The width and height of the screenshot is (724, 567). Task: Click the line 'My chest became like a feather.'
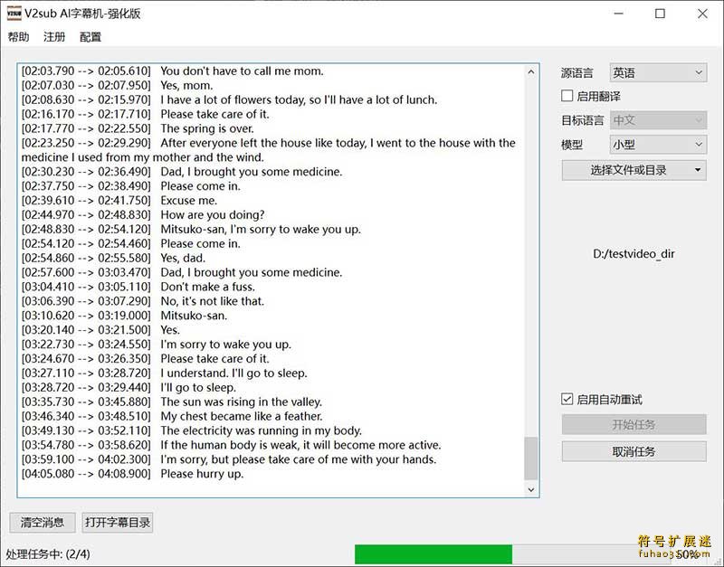pyautogui.click(x=241, y=416)
